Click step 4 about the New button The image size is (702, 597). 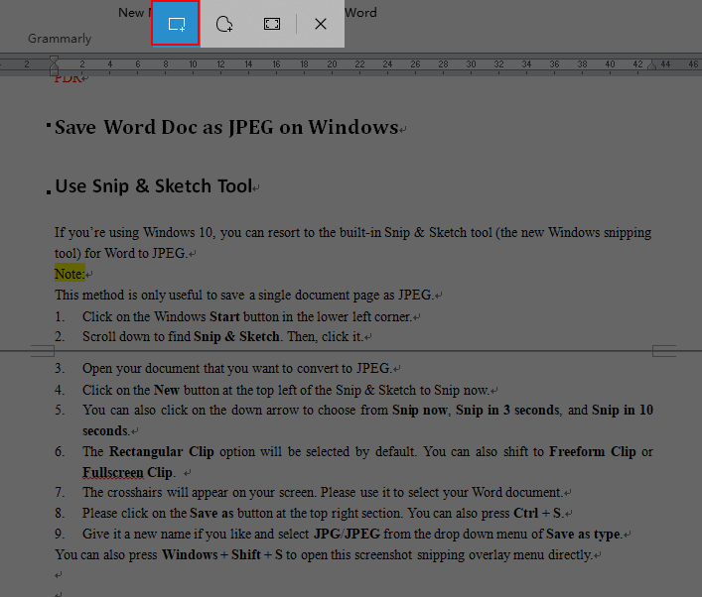(x=286, y=390)
